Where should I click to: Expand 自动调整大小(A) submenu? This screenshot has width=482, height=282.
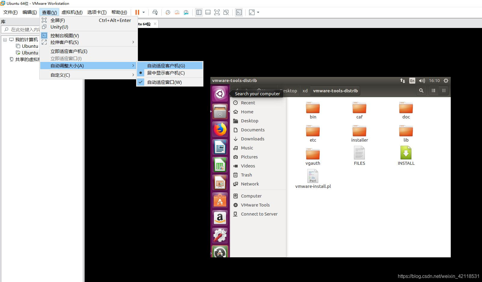click(89, 66)
